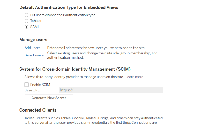
Task: Click the Tableau Mobile and Bridge clients paragraph
Action: click(93, 120)
